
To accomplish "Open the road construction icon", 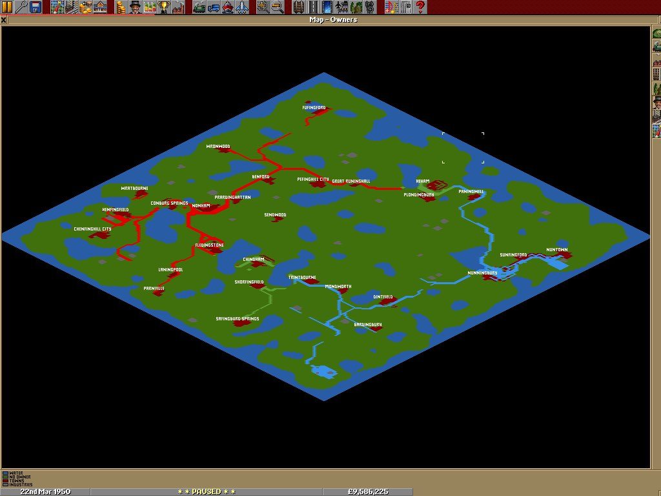I will pyautogui.click(x=314, y=6).
